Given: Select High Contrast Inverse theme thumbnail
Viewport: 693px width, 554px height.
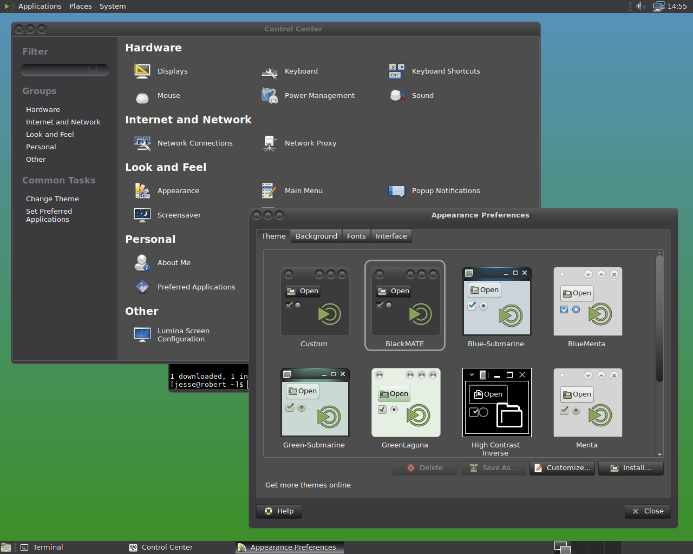Looking at the screenshot, I should tap(496, 403).
